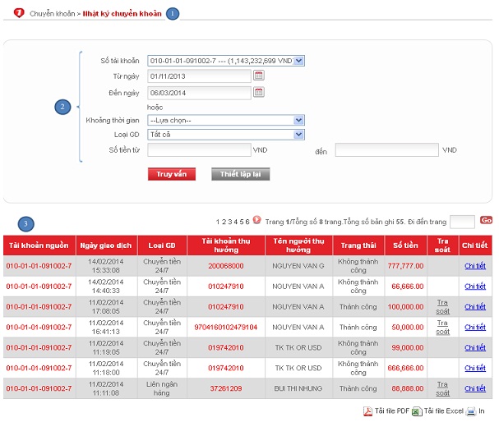
Task: Open the Số tài khoản account dropdown
Action: pos(226,61)
